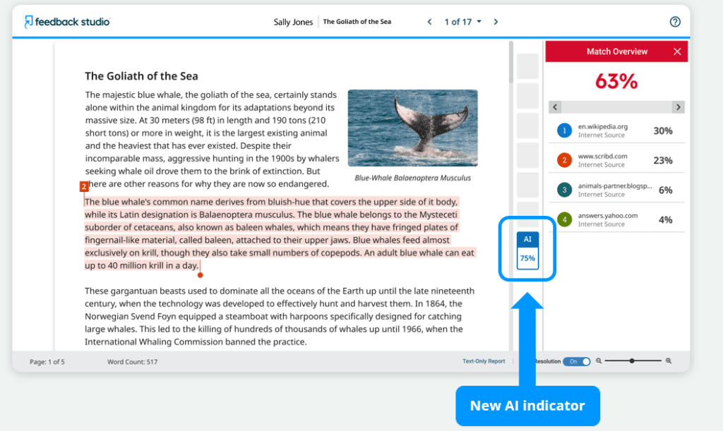Viewport: 723px width, 431px height.
Task: Open the feedback studio logo
Action: [66, 21]
